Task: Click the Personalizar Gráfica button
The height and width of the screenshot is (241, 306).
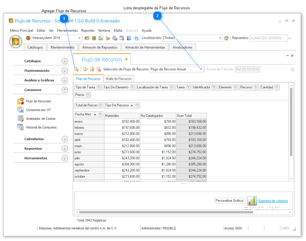Action: point(229,201)
